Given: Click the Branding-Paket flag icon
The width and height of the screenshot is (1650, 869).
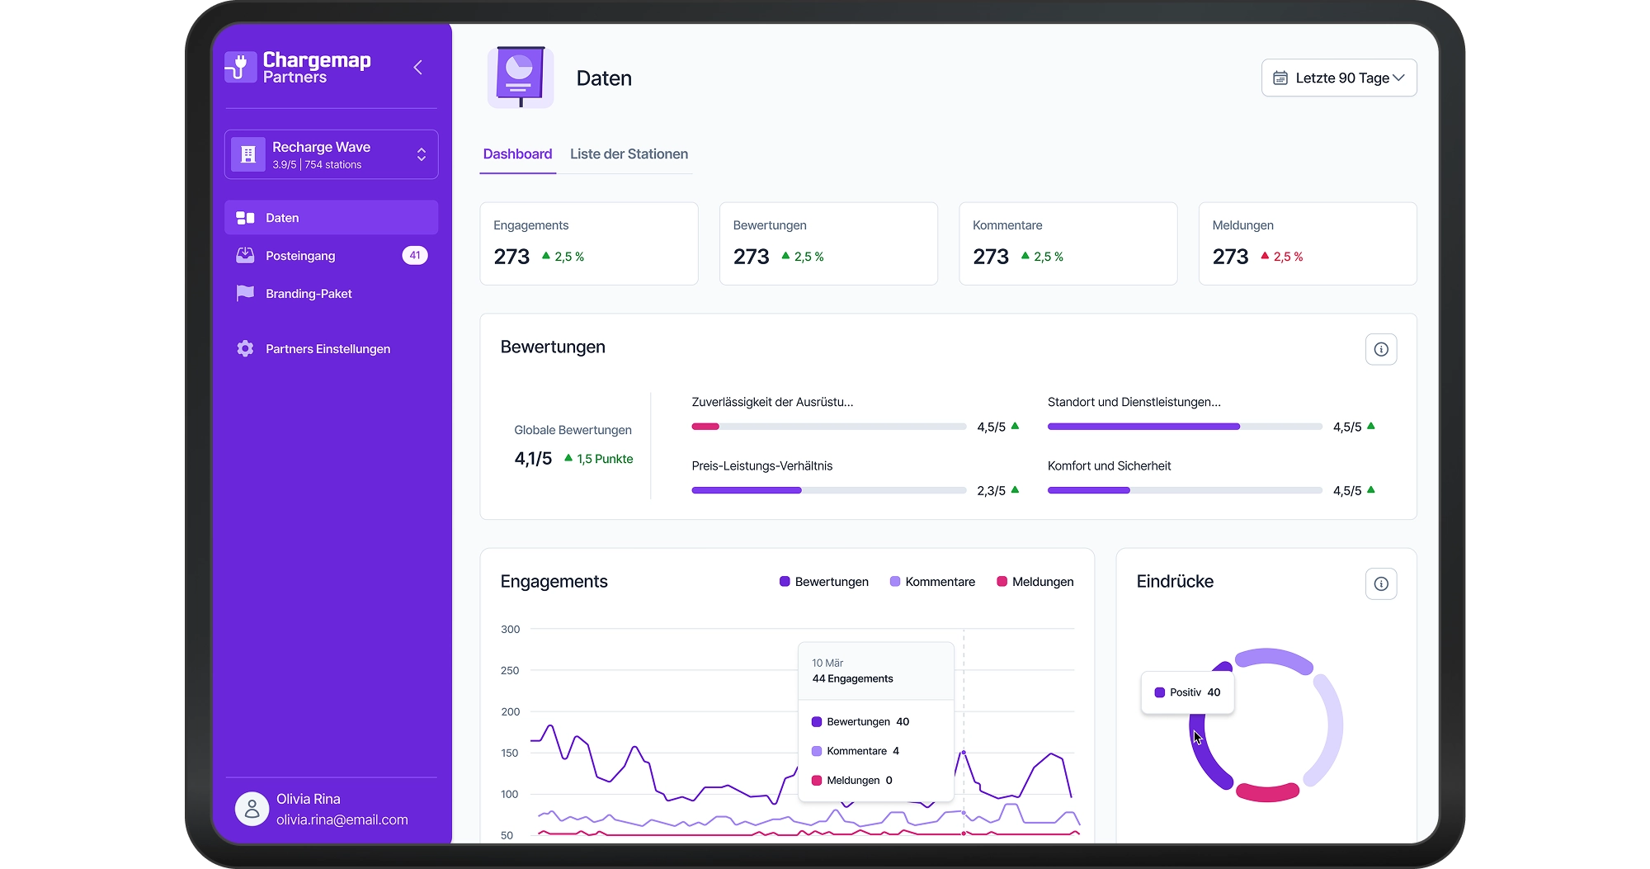Looking at the screenshot, I should click(245, 293).
